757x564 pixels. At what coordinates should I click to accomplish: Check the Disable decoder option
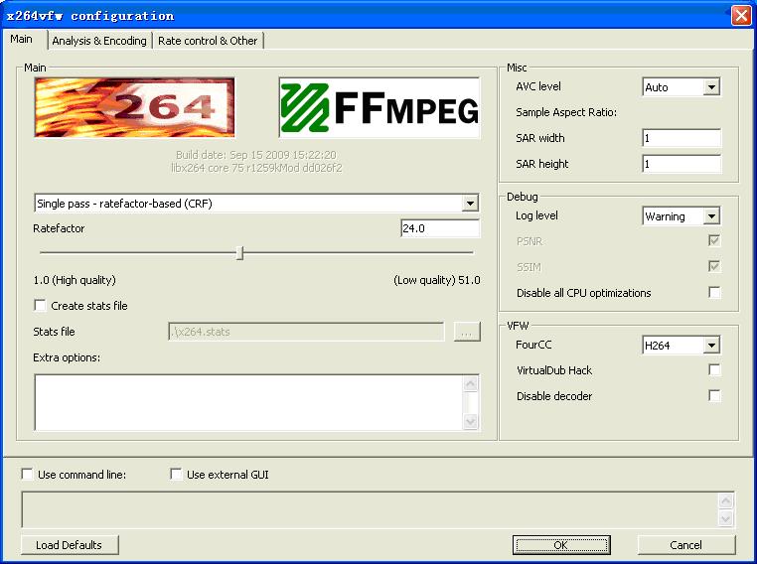pyautogui.click(x=714, y=396)
